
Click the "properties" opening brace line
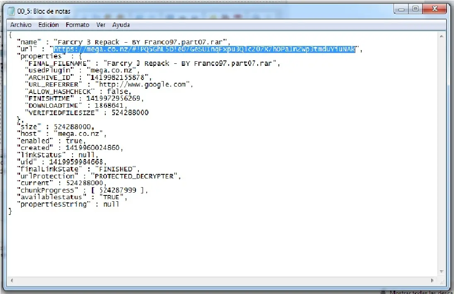point(49,56)
